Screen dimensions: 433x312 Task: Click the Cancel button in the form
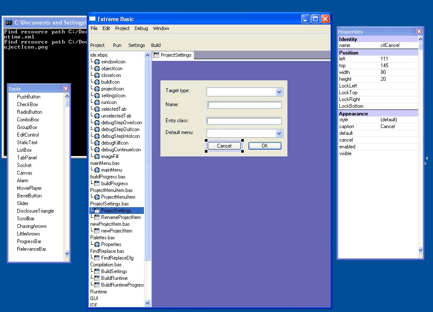[224, 146]
